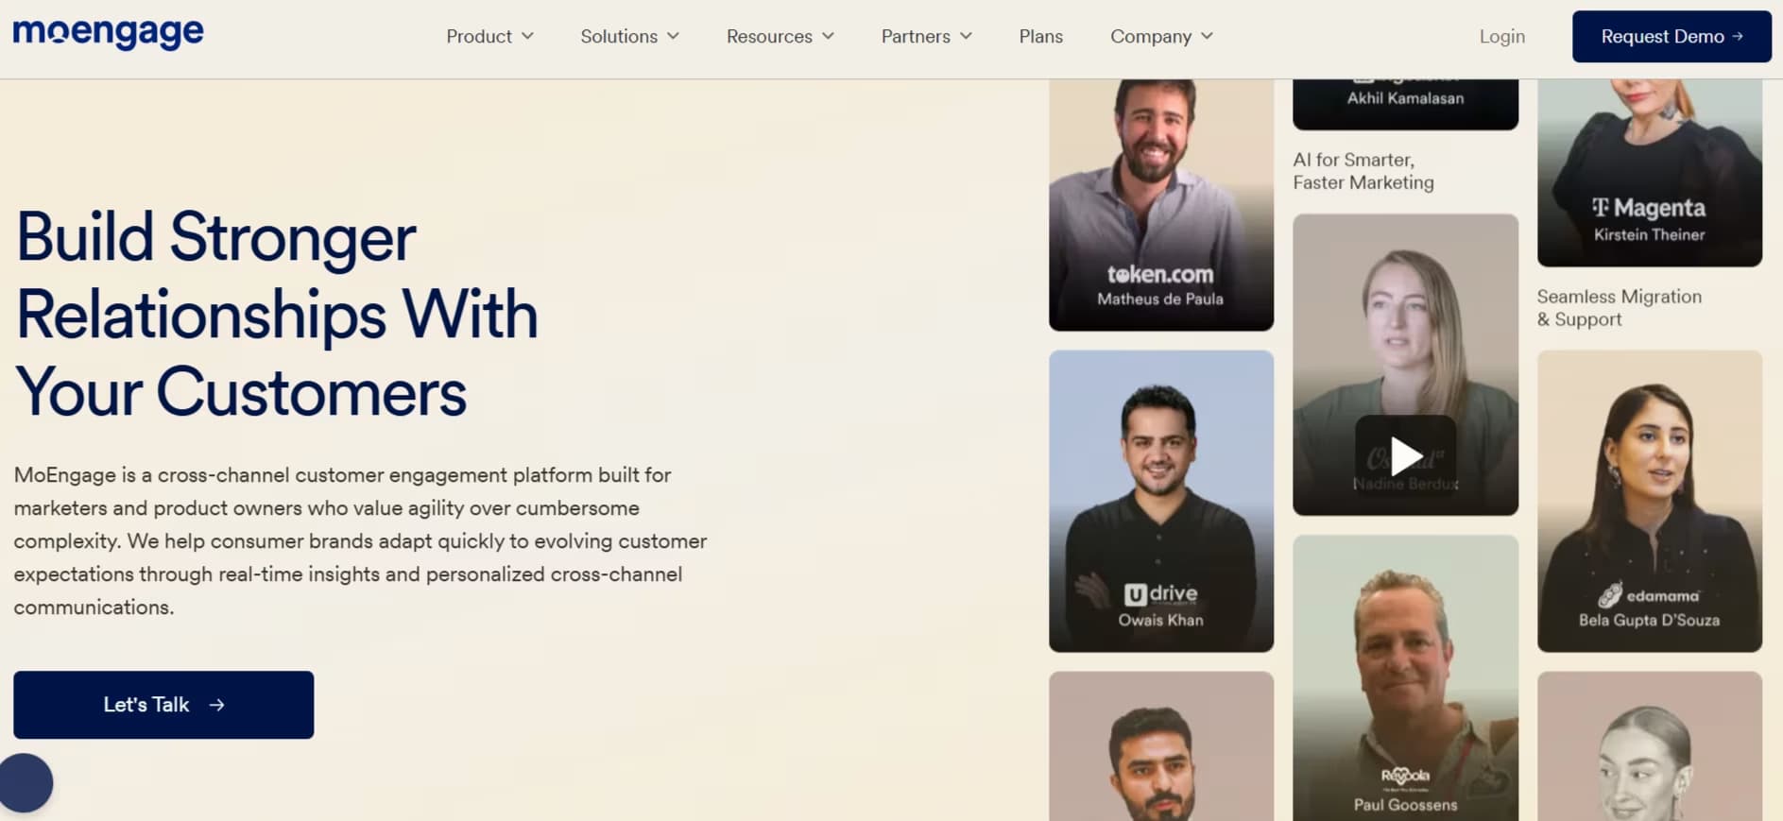1783x821 pixels.
Task: Play the Nadine Berdux testimonial video
Action: coord(1405,456)
